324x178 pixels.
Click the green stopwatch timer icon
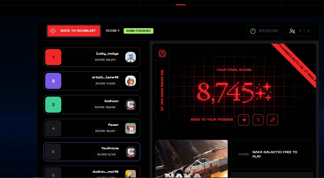(x=253, y=31)
